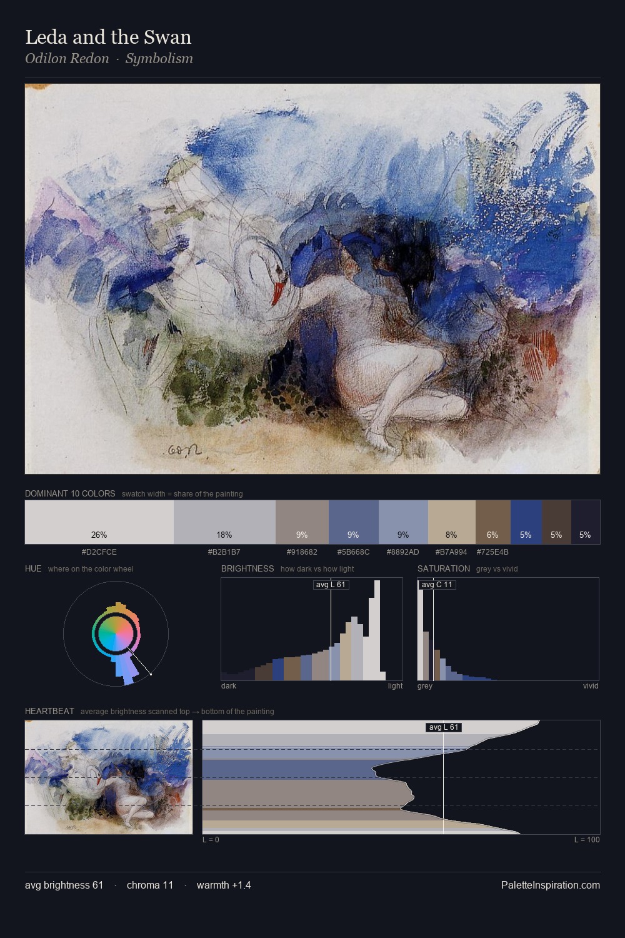Click the 'light' axis label
Image resolution: width=625 pixels, height=938 pixels.
(396, 686)
